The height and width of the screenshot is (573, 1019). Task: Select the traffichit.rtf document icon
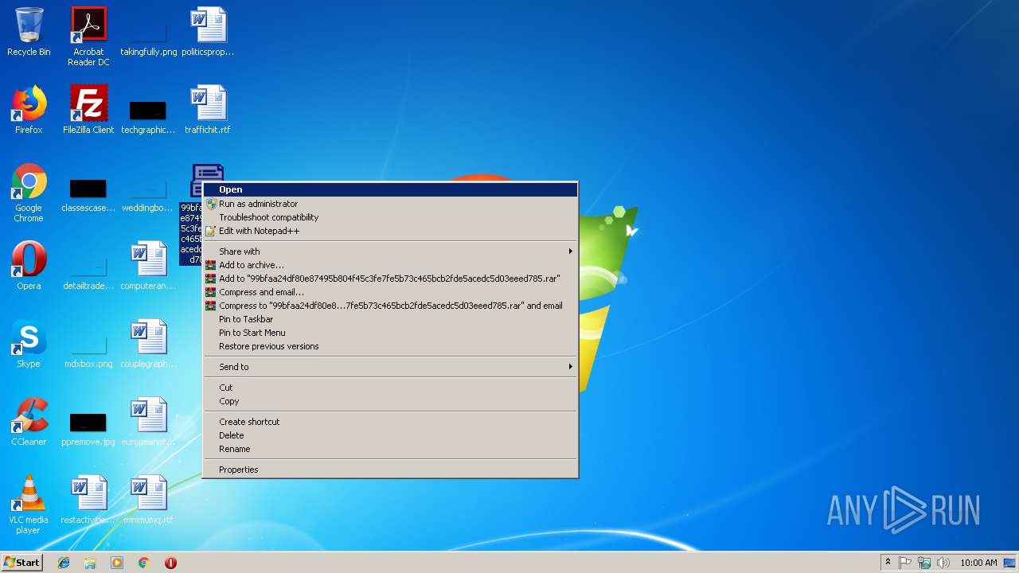tap(208, 110)
